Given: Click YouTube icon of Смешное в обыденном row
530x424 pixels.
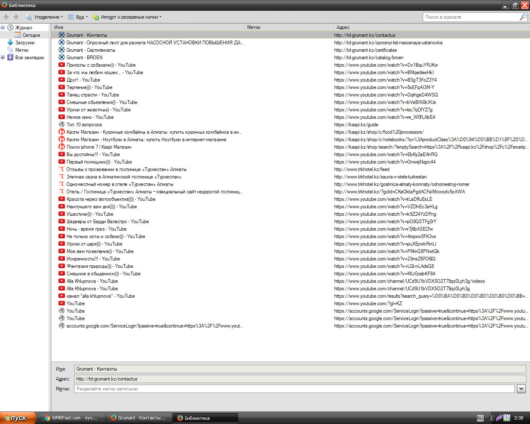Looking at the screenshot, I should (62, 274).
